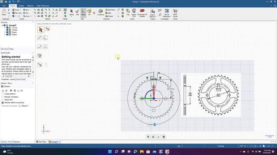Open the Start Page document tab
The width and height of the screenshot is (277, 155).
pyautogui.click(x=42, y=142)
